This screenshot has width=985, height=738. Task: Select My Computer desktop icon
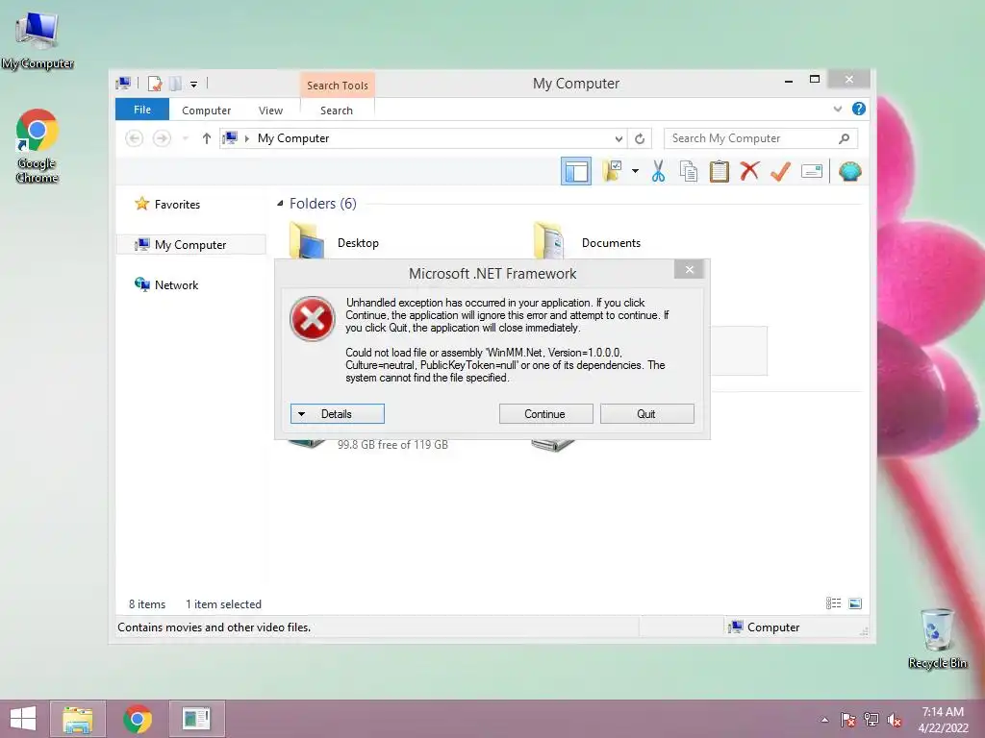tap(38, 40)
